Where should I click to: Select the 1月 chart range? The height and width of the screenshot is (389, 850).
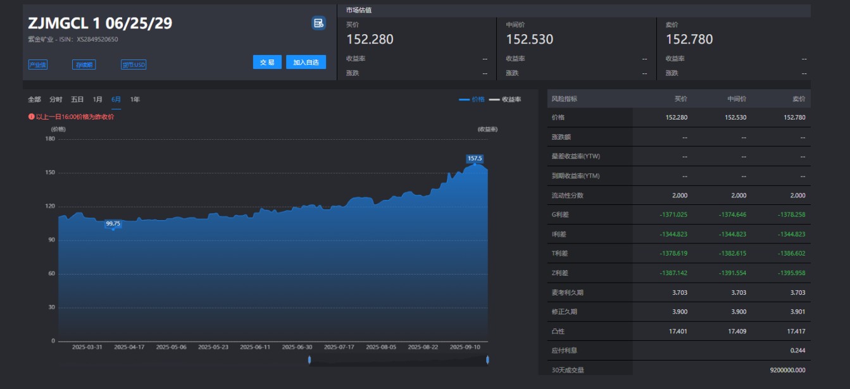97,99
